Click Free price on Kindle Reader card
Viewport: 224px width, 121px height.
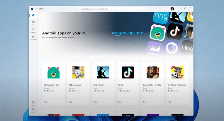click(x=95, y=102)
